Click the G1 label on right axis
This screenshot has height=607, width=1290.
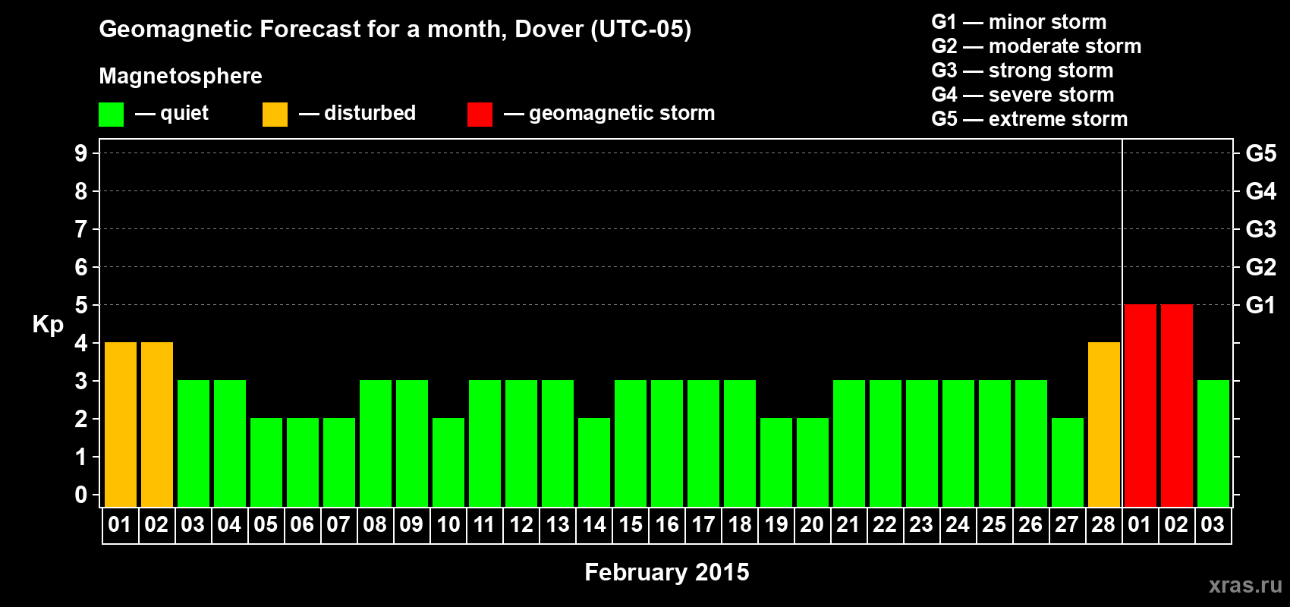click(1261, 305)
